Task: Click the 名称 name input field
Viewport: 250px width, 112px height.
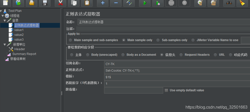Action: [164, 22]
